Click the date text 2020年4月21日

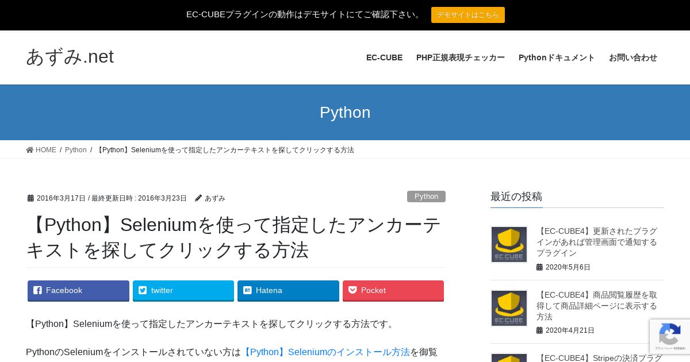pos(570,330)
